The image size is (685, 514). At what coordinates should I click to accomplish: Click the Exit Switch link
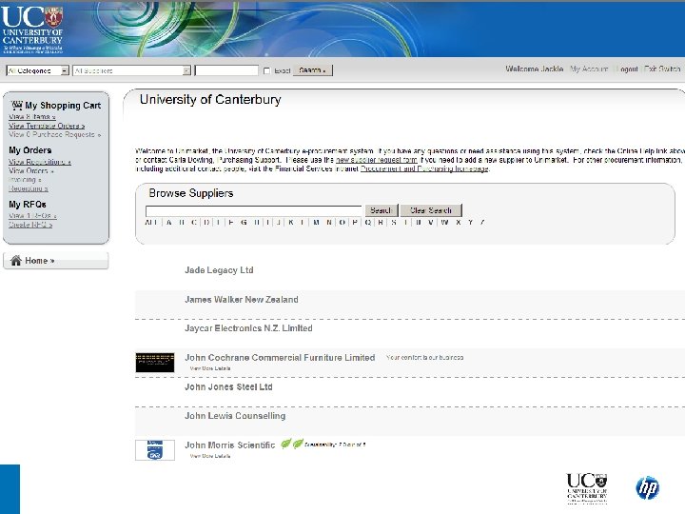[x=662, y=69]
